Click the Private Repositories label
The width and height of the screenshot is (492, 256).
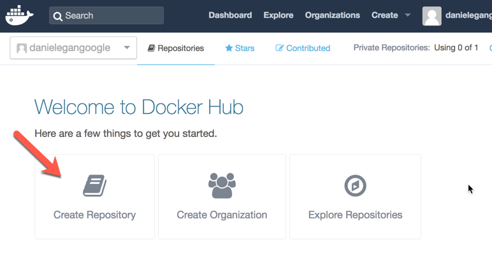391,48
